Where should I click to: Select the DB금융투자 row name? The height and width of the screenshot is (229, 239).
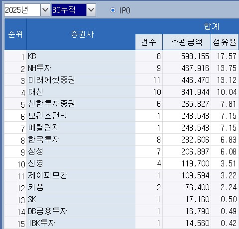click(47, 211)
